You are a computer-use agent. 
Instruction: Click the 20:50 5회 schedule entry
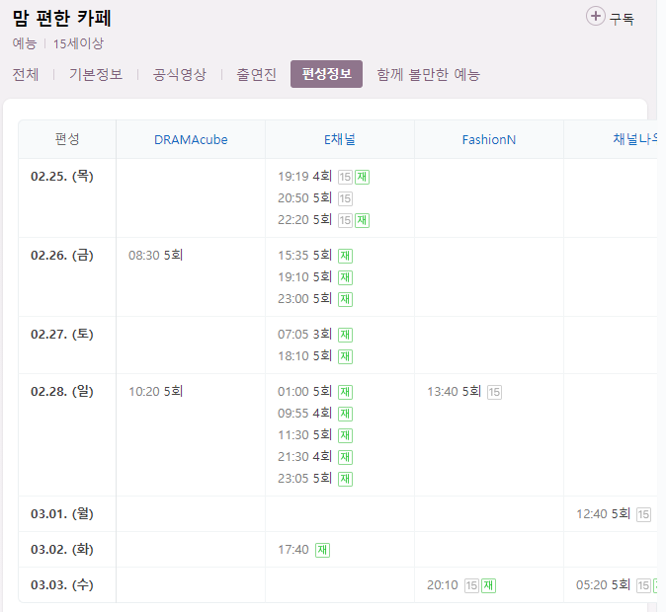coord(304,197)
